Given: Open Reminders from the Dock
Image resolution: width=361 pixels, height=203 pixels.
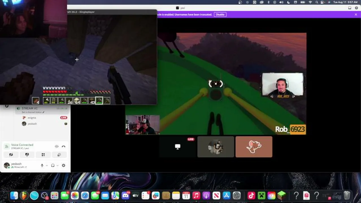Looking at the screenshot, I should point(146,195).
